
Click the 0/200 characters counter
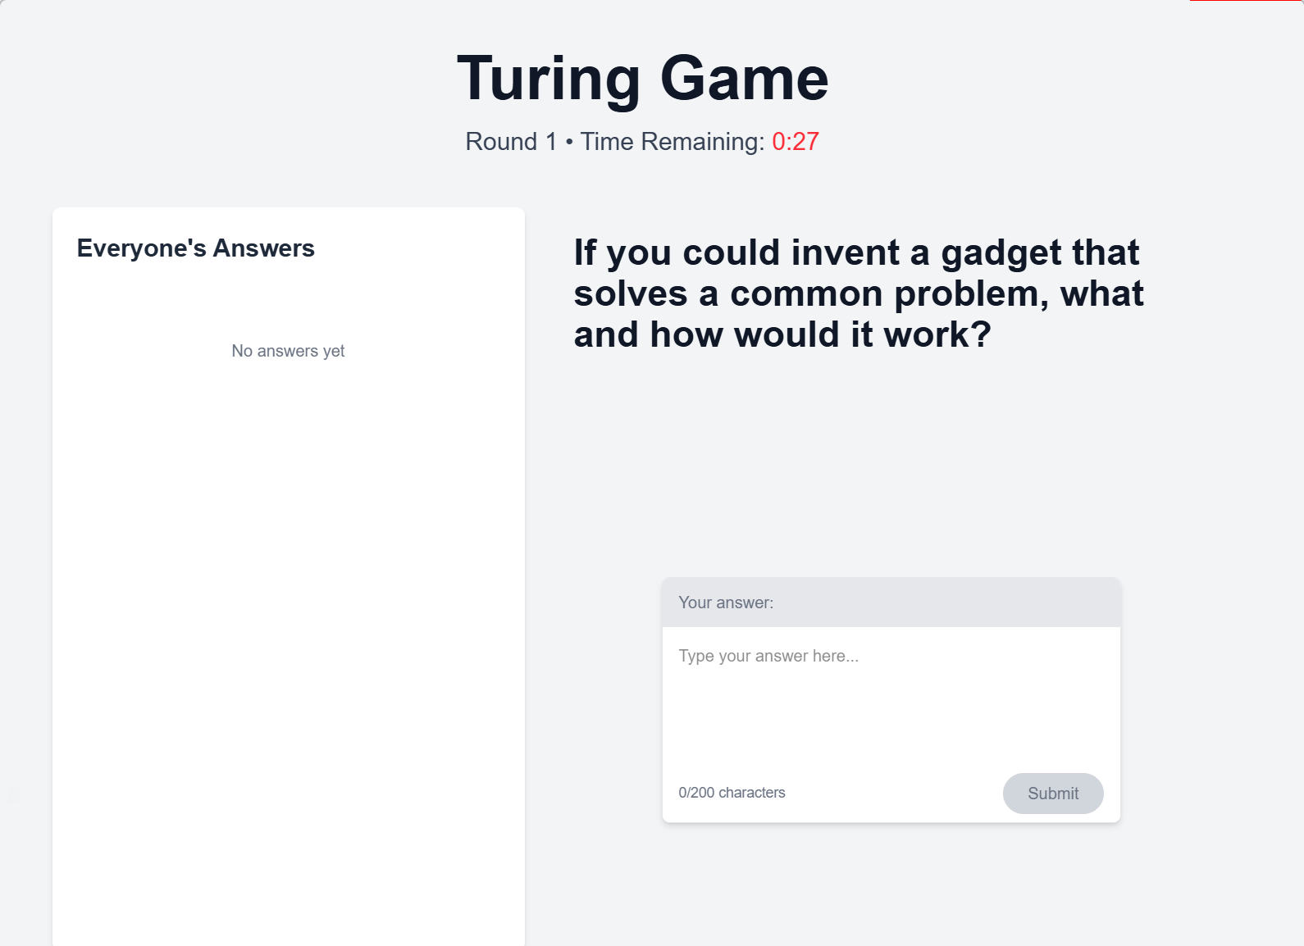[732, 792]
